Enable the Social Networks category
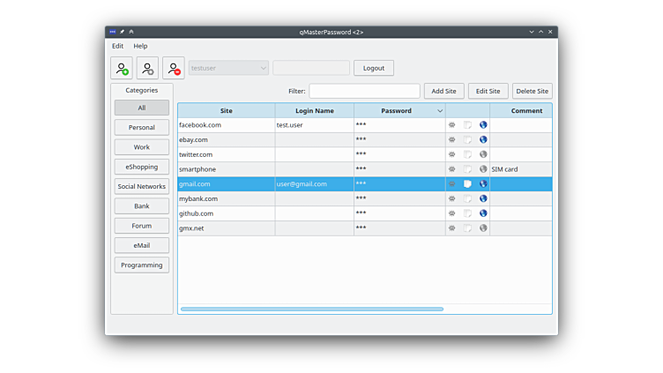This screenshot has height=373, width=663. pos(142,187)
